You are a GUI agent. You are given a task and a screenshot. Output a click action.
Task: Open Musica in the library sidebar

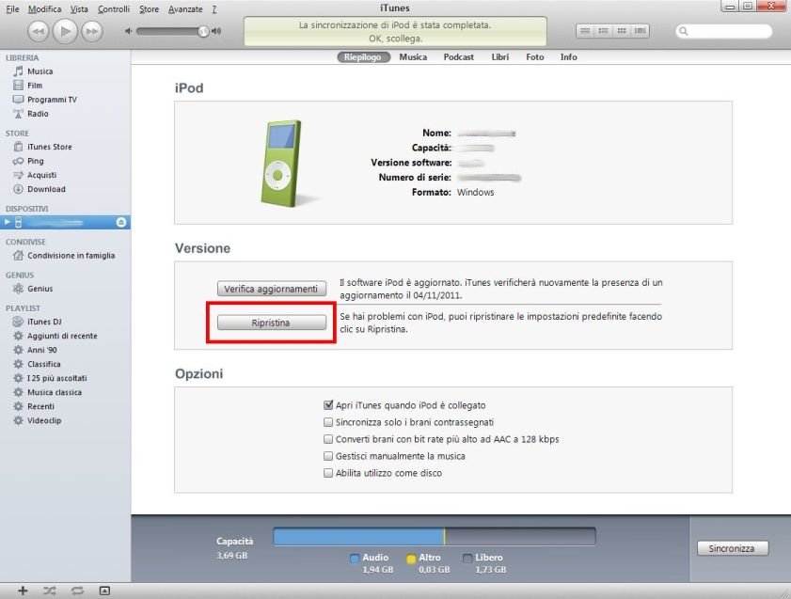click(x=40, y=71)
